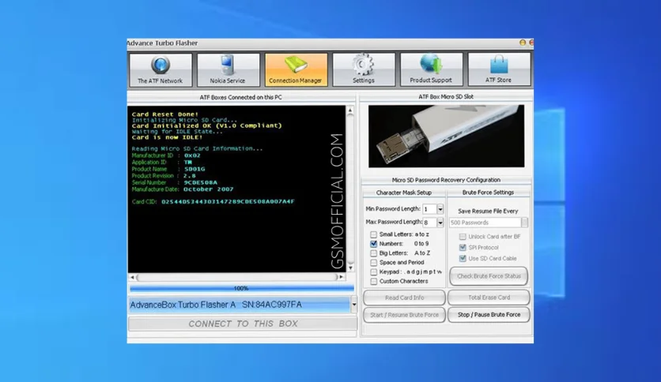
Task: Toggle Use SD Card Cable checkbox
Action: point(463,258)
